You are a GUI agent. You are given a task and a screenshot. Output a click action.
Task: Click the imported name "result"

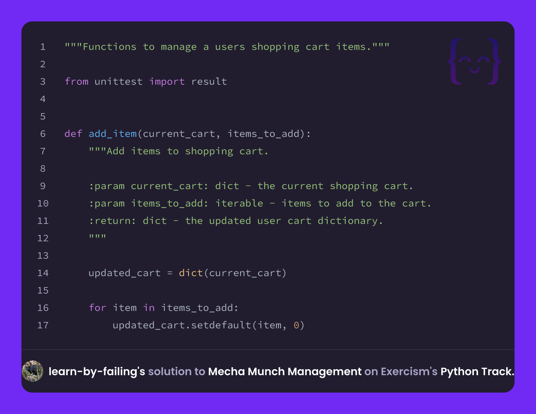pos(209,81)
